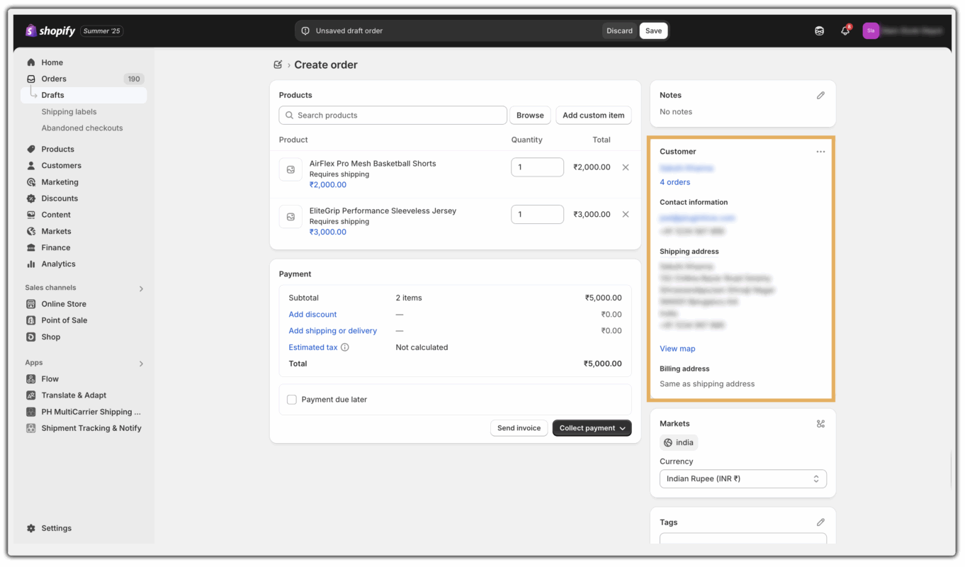Click the Discounts badge icon in sidebar
The height and width of the screenshot is (567, 965).
(x=30, y=198)
